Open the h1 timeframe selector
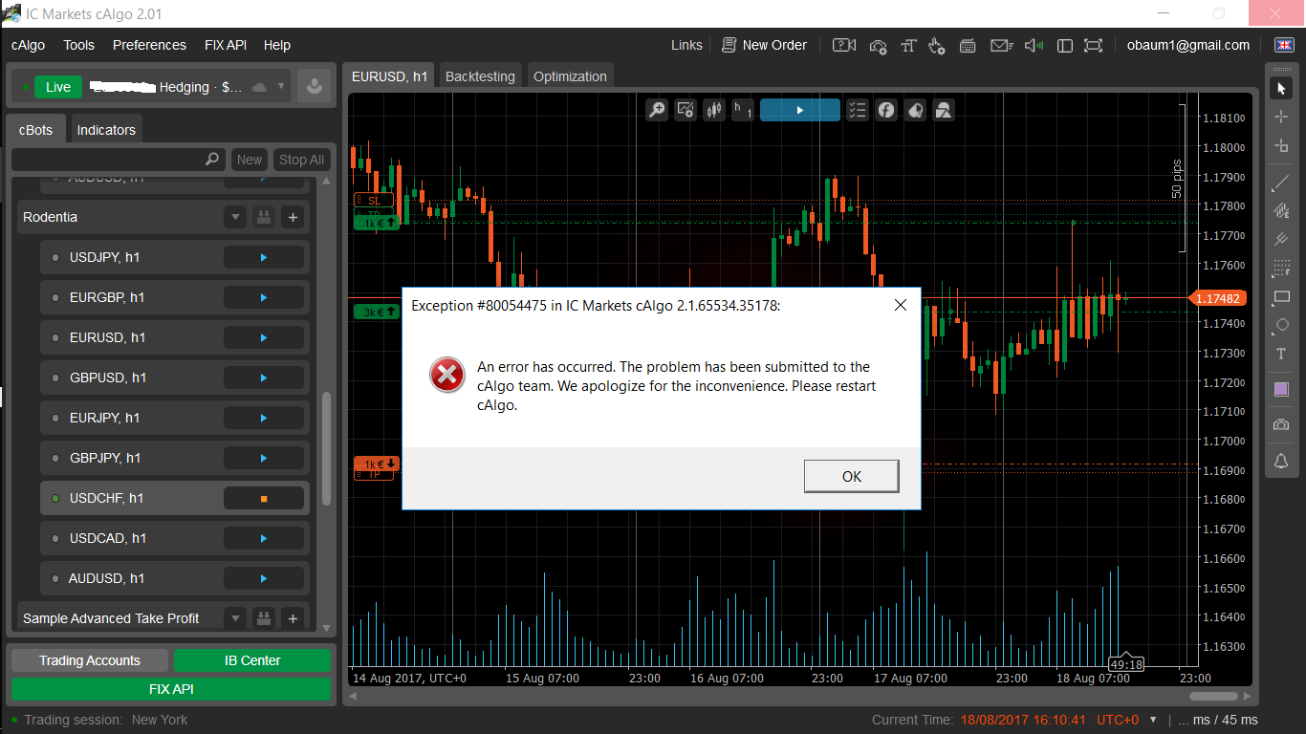This screenshot has height=734, width=1306. [x=743, y=110]
